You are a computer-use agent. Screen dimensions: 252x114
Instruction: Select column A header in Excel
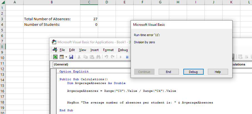(15, 2)
